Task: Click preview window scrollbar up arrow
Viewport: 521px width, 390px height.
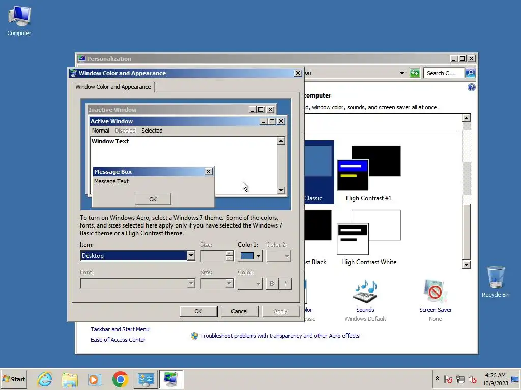Action: tap(281, 141)
